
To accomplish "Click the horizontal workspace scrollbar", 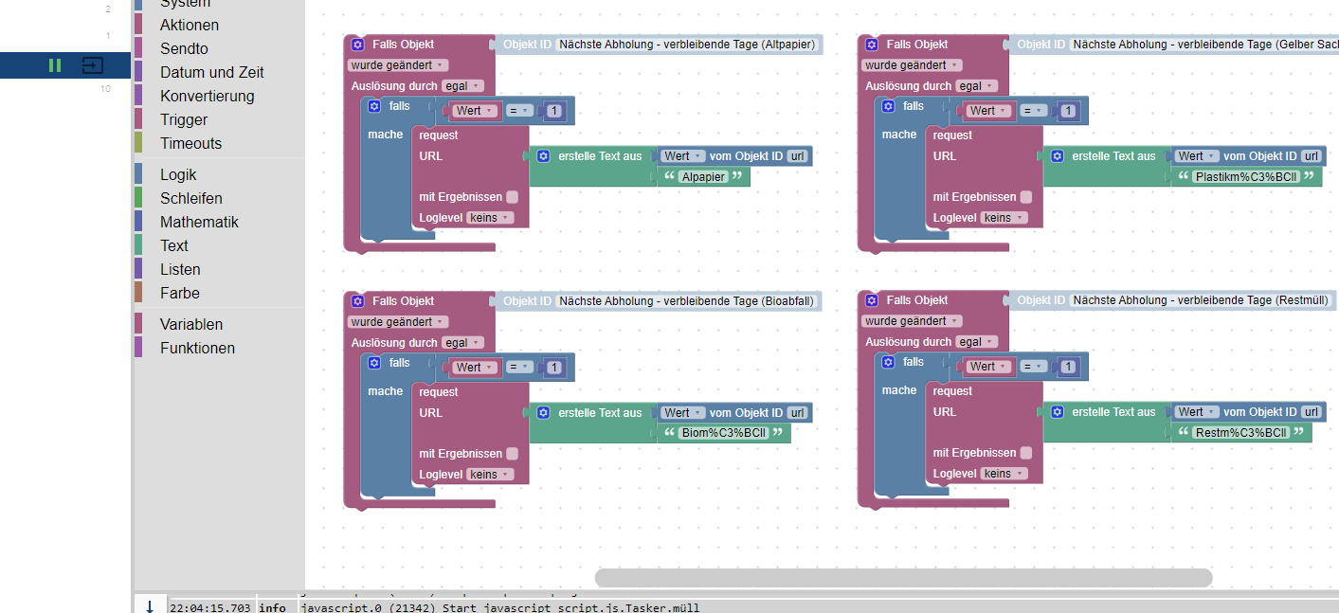I will click(903, 577).
